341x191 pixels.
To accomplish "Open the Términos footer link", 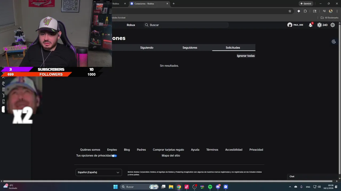I will pos(212,150).
